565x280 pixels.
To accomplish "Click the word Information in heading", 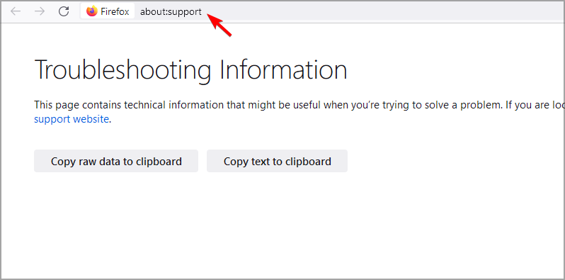I will tap(284, 69).
